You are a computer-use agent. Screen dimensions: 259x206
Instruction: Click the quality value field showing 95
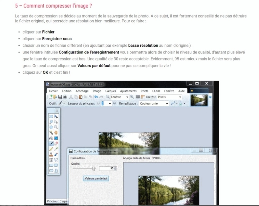[106, 168]
